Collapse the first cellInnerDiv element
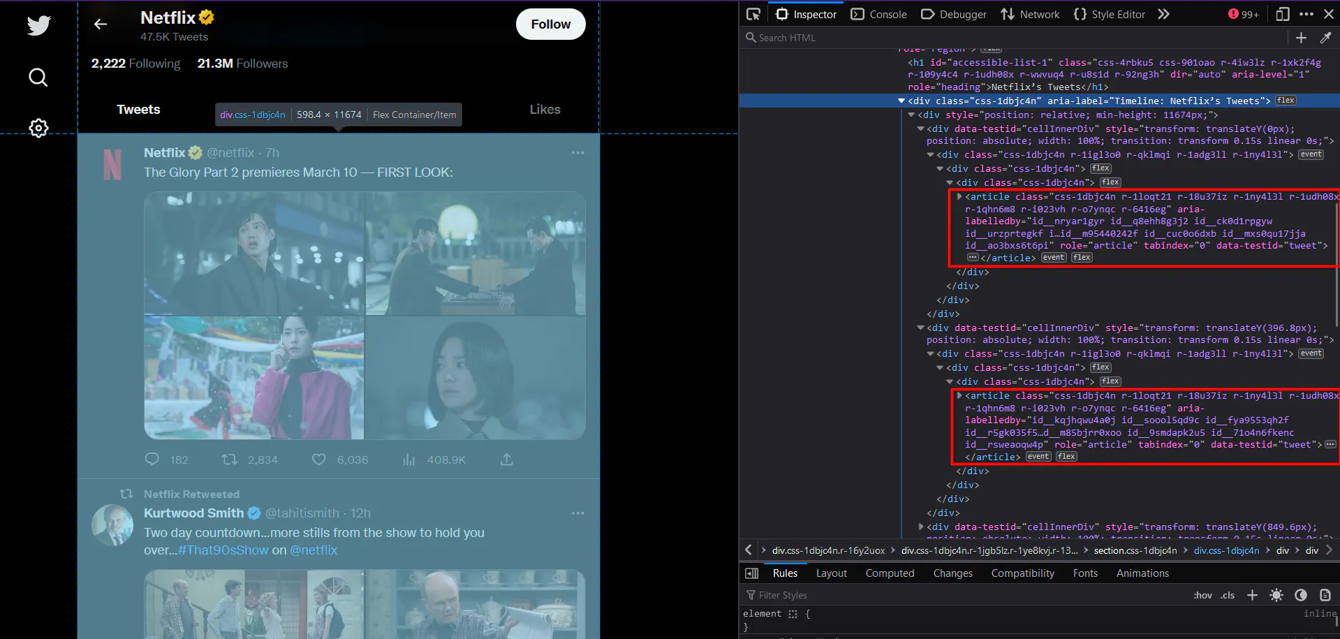Screen dimensions: 1340x639 [920, 128]
